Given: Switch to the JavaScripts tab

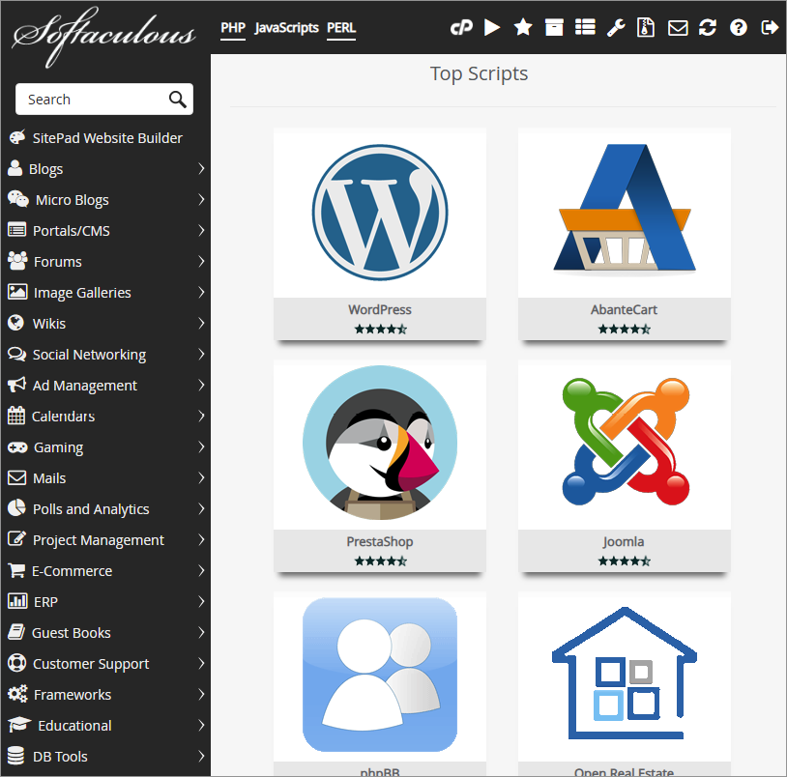Looking at the screenshot, I should (x=286, y=28).
